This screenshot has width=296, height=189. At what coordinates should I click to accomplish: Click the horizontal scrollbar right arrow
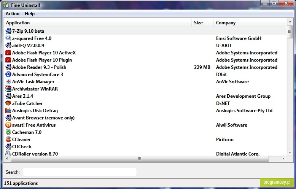pyautogui.click(x=283, y=159)
